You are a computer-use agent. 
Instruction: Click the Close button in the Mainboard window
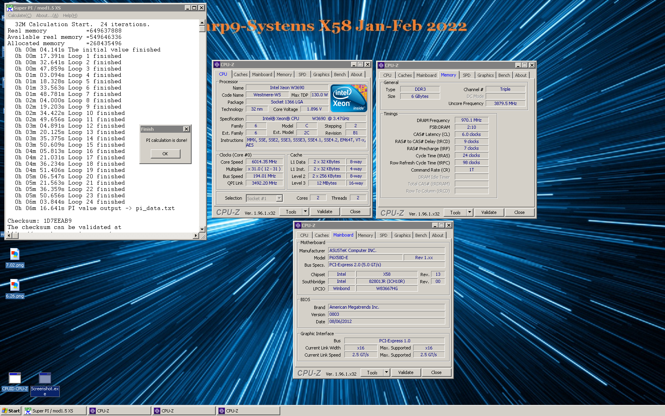[436, 373]
